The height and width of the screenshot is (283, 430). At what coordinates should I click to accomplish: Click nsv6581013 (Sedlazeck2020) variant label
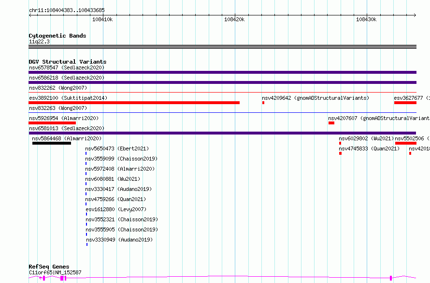(67, 128)
